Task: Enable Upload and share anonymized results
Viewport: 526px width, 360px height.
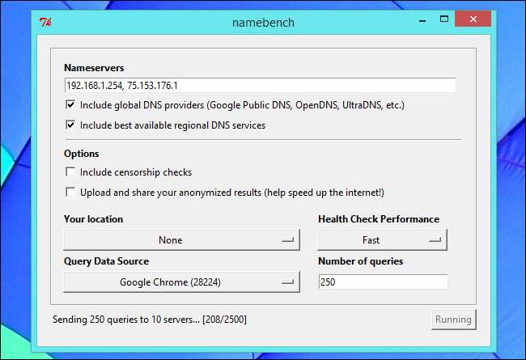Action: (70, 192)
